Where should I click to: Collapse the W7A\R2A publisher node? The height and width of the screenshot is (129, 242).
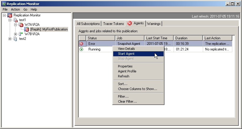click(x=15, y=25)
